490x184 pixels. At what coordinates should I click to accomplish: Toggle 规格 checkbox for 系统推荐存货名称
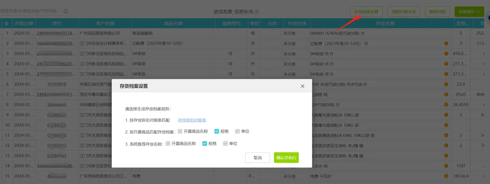pyautogui.click(x=205, y=143)
